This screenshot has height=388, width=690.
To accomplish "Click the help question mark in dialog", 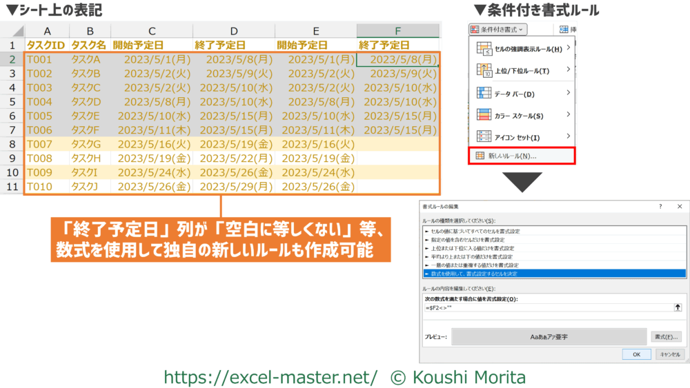I will point(660,206).
